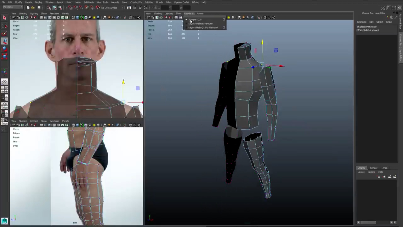Click the Make Live magnet icon
This screenshot has height=227, width=403.
98,8
